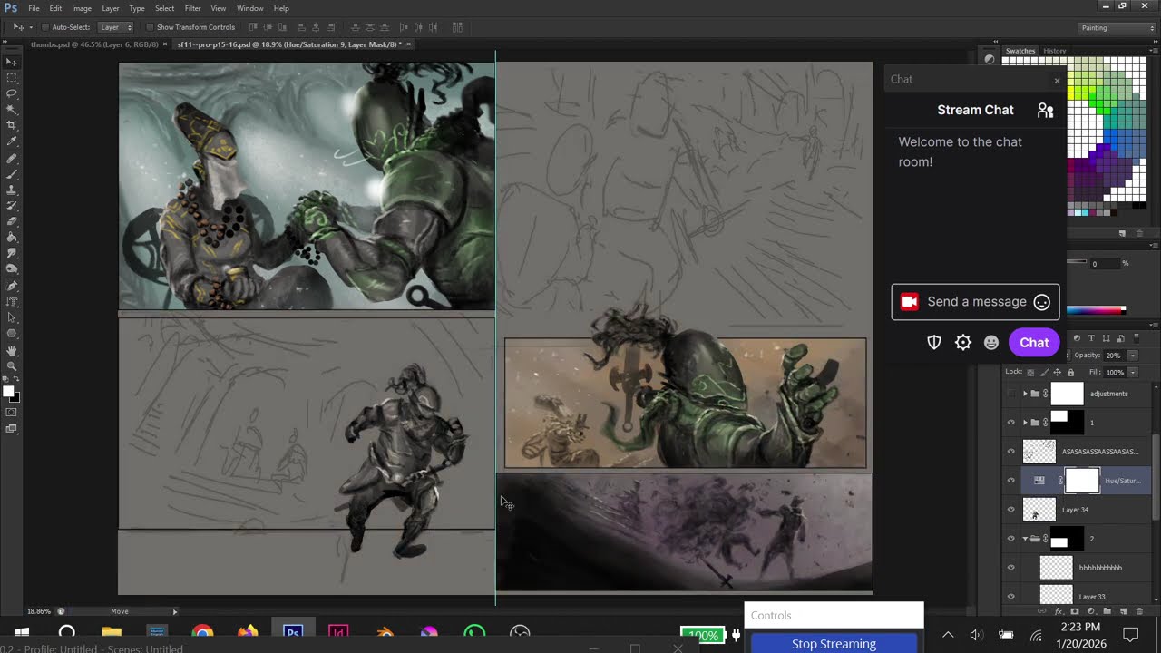Select the Pen tool
The width and height of the screenshot is (1161, 653).
(x=12, y=285)
